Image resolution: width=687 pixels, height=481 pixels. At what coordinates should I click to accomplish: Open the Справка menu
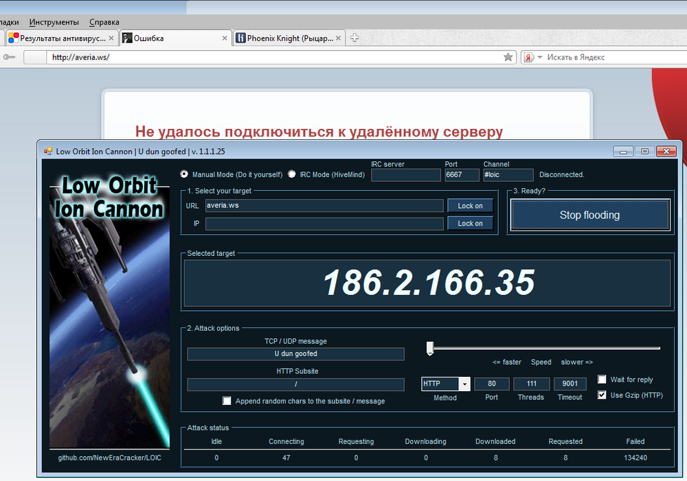pos(104,22)
